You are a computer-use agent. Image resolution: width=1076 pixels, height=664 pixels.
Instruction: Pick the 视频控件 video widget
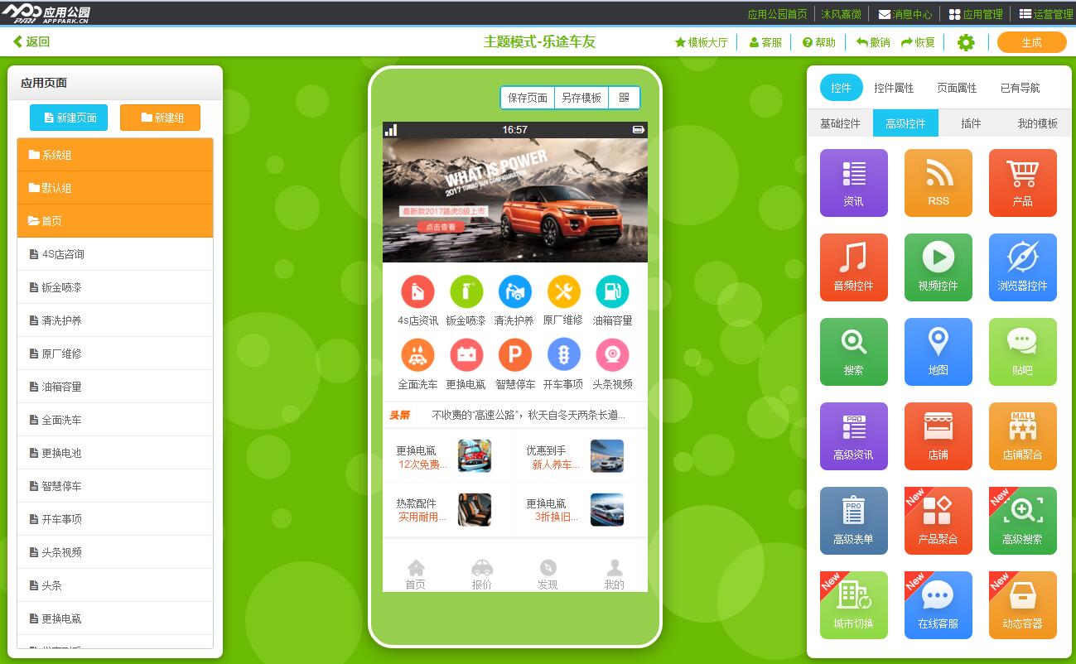(938, 267)
